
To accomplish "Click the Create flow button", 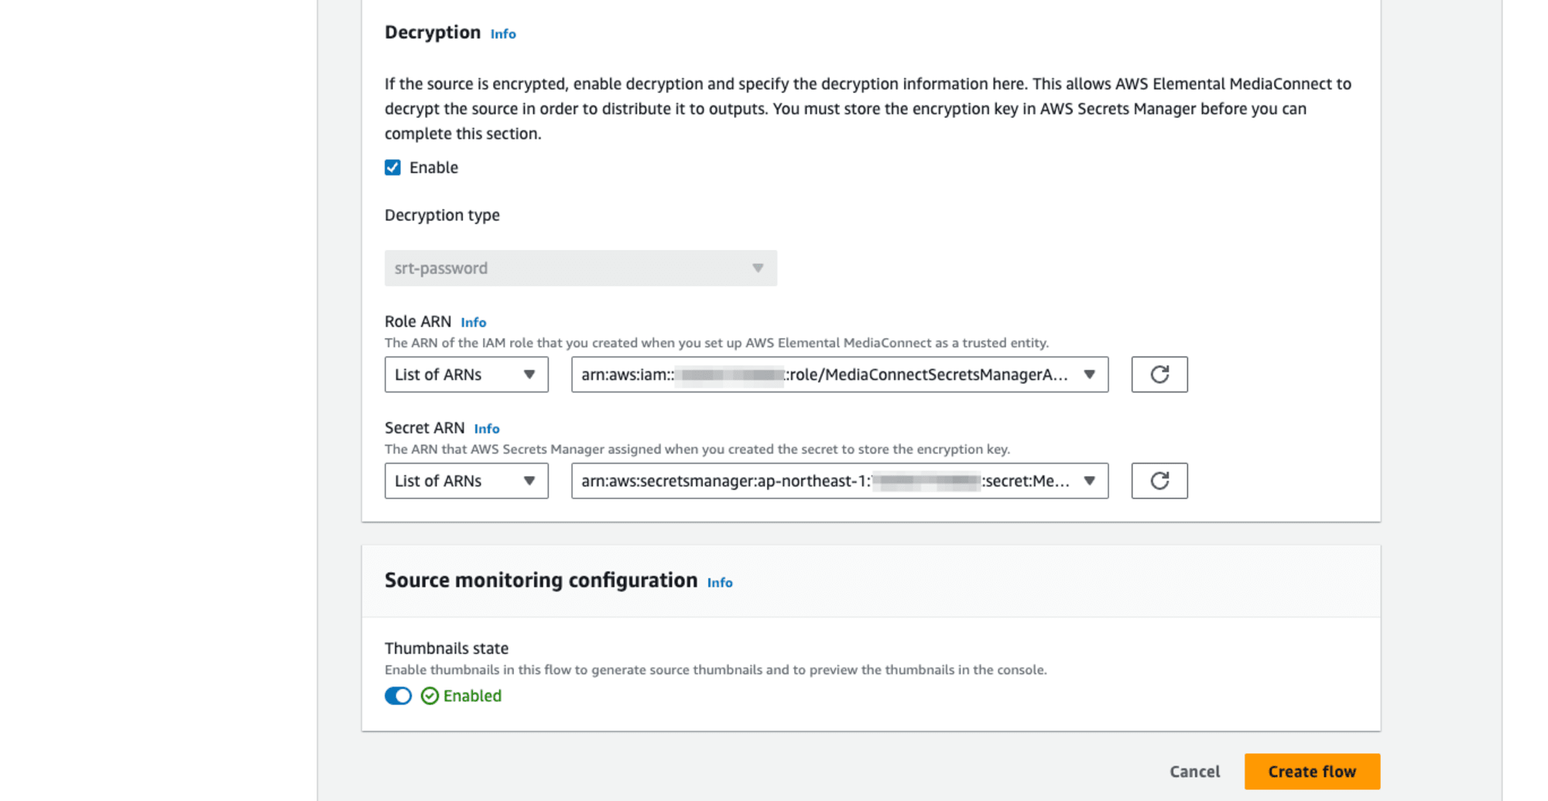I will point(1312,772).
